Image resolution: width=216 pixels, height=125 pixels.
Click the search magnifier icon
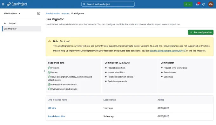(x=84, y=4)
